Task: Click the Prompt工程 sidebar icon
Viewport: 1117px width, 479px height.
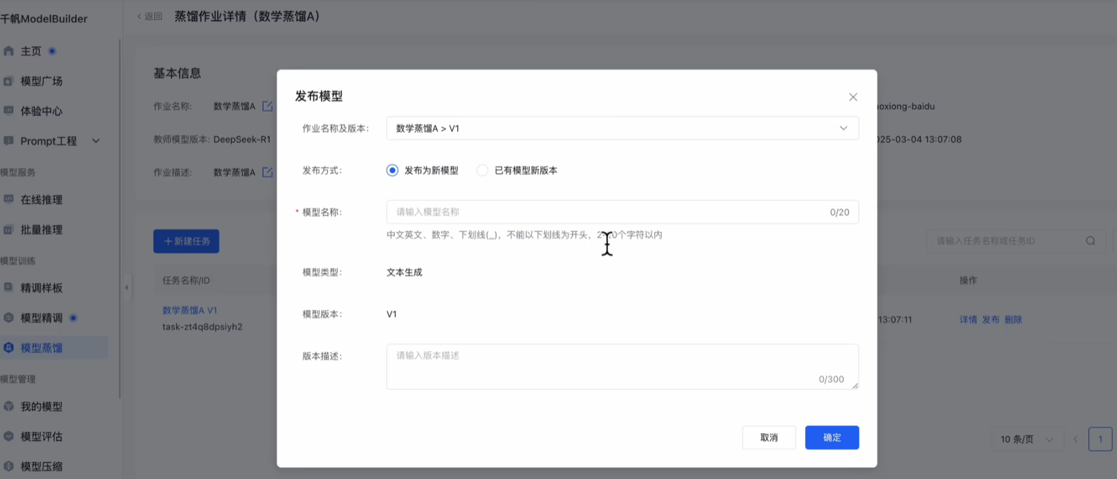Action: pos(8,140)
